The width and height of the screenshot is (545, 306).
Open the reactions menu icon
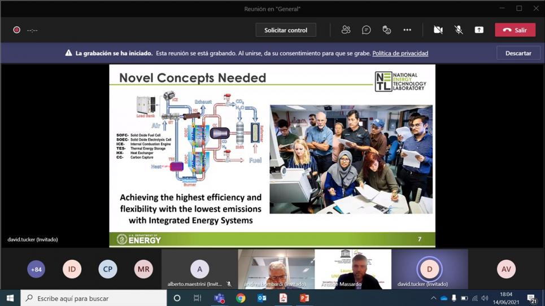pyautogui.click(x=386, y=30)
